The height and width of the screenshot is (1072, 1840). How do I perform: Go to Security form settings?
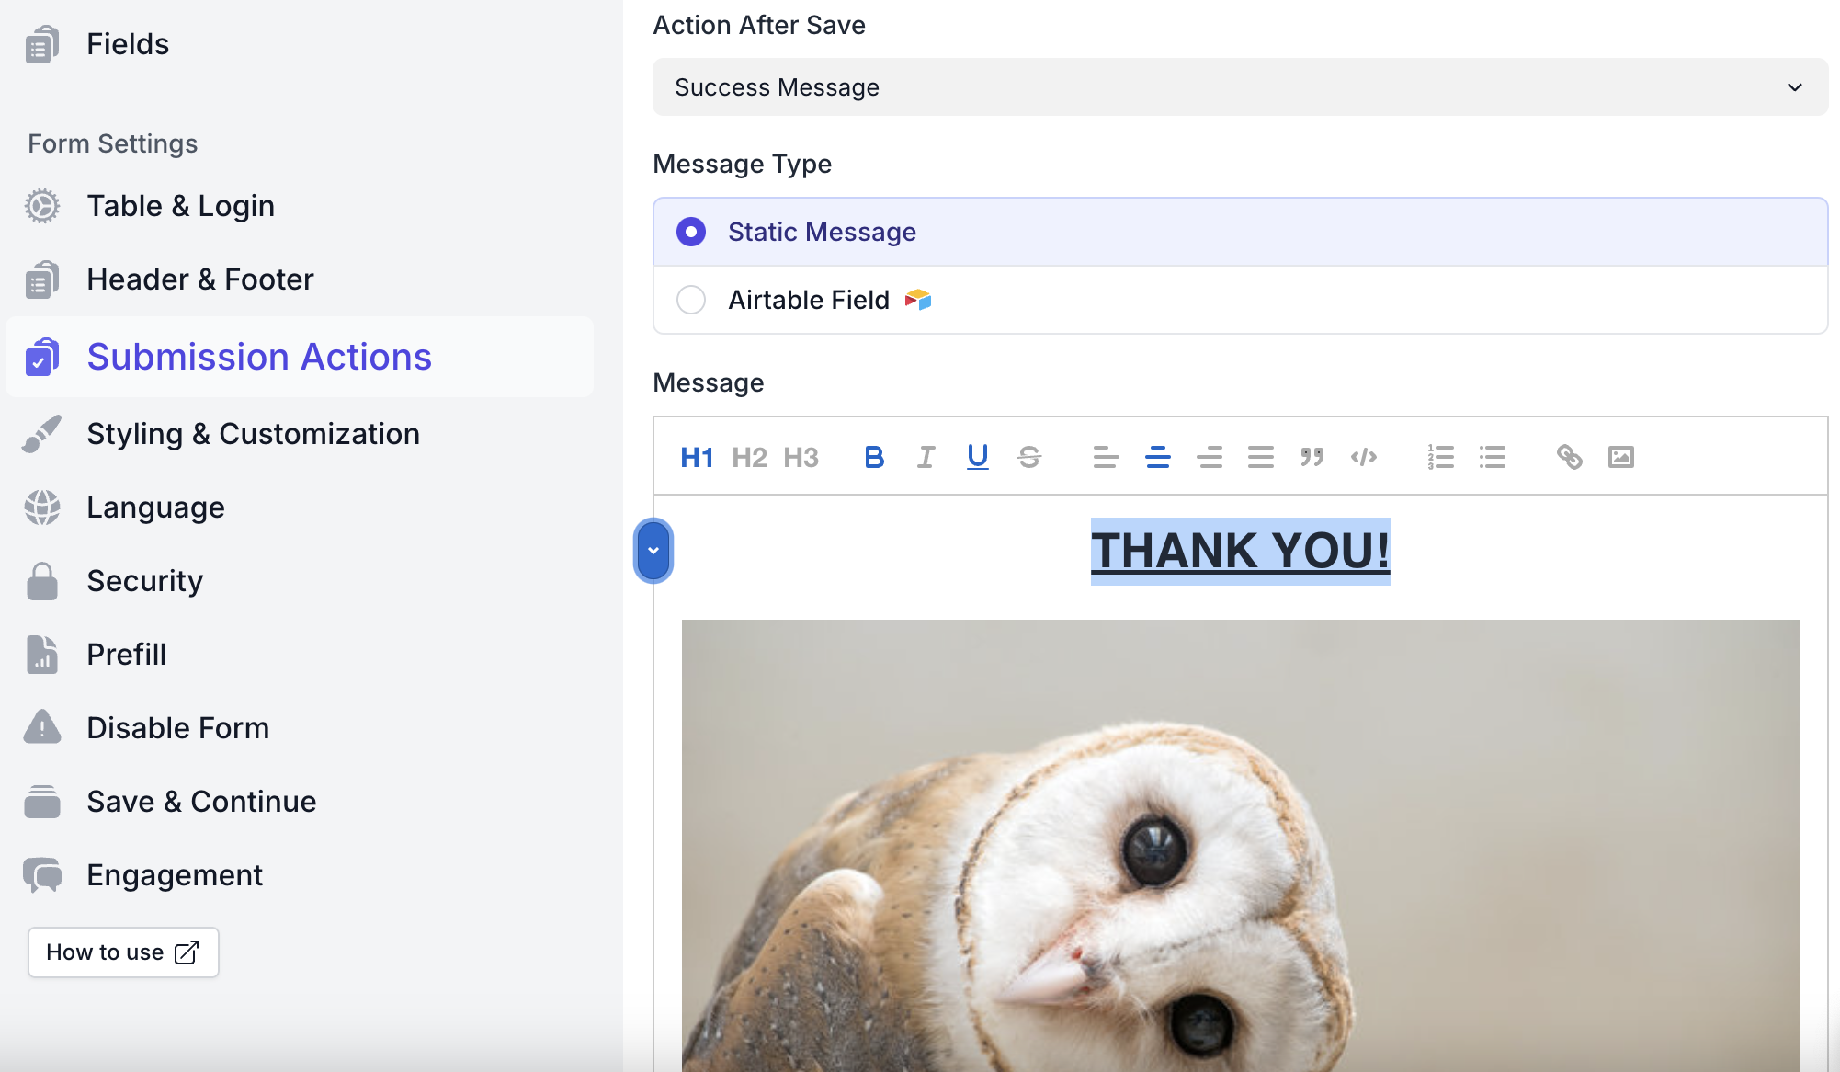pos(144,581)
